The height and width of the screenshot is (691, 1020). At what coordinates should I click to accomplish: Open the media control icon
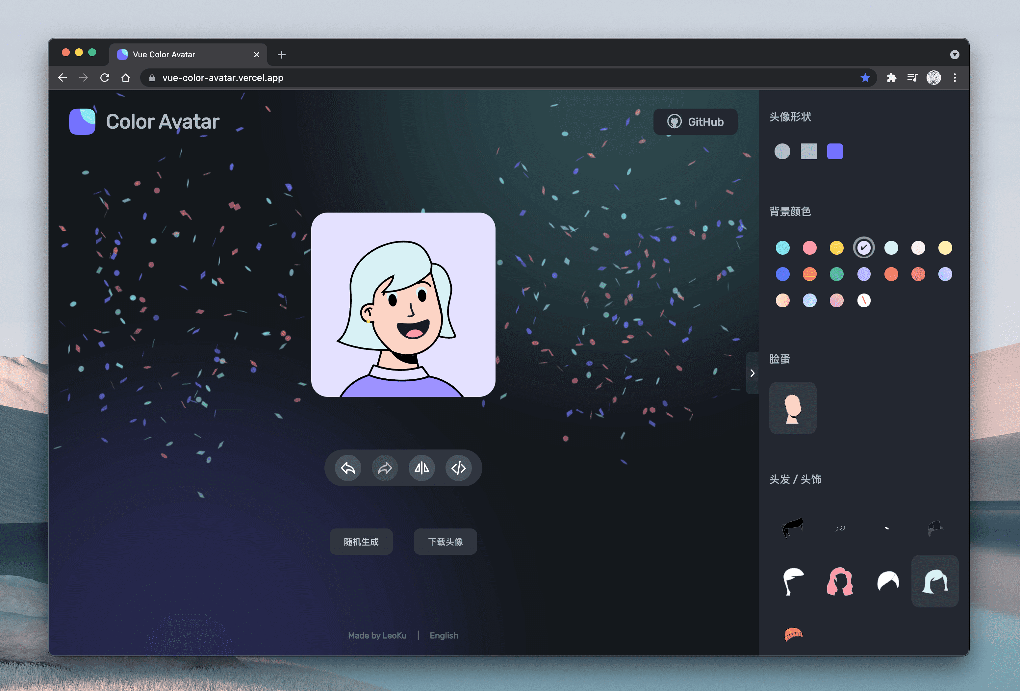[x=912, y=78]
